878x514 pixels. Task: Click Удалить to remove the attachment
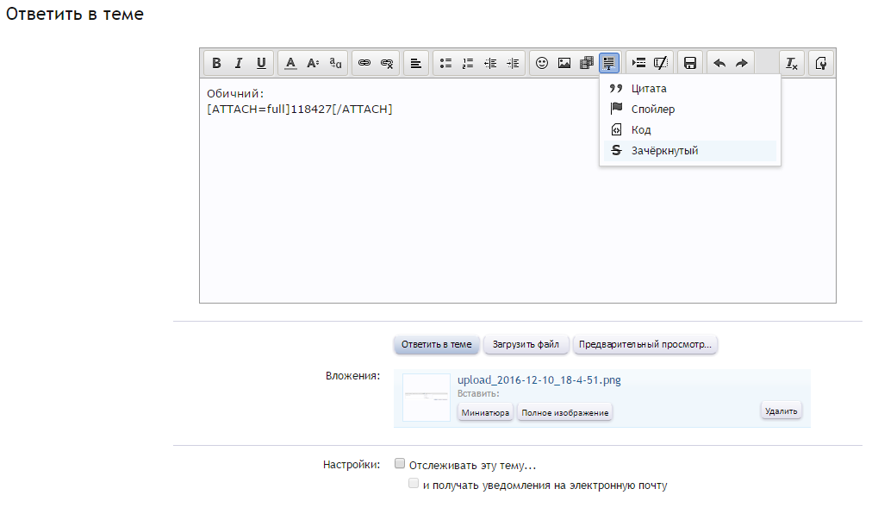[781, 411]
